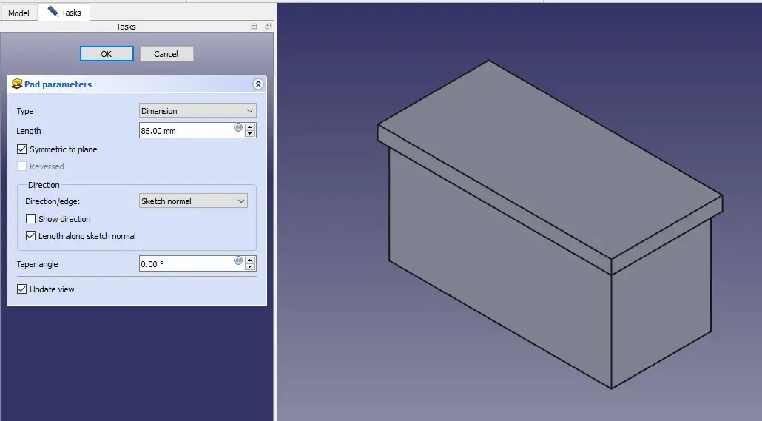Image resolution: width=762 pixels, height=421 pixels.
Task: Increase Taper angle with up arrow
Action: click(x=250, y=260)
